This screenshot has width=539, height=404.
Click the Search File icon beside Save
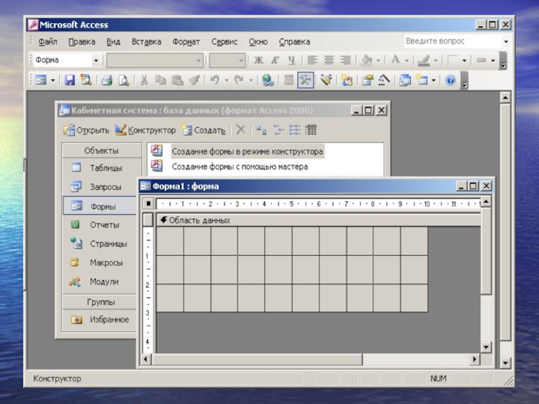(86, 80)
